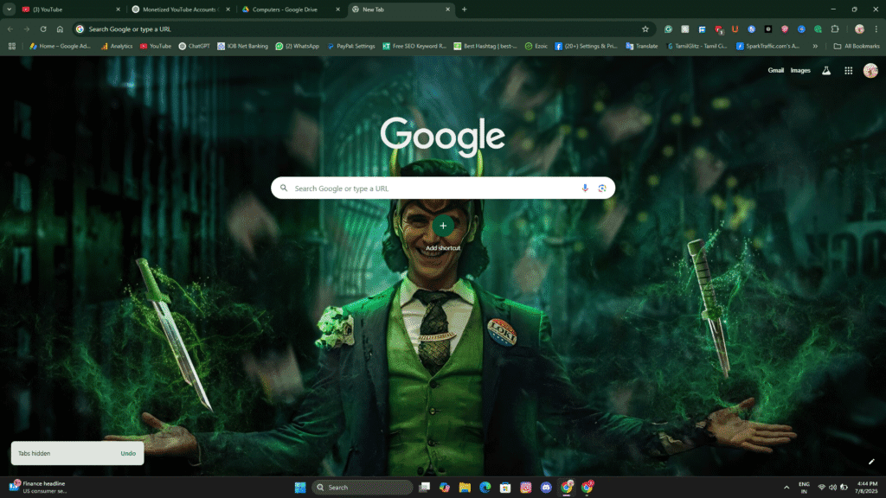The width and height of the screenshot is (886, 498).
Task: Bookmark this tab with star icon
Action: click(645, 29)
